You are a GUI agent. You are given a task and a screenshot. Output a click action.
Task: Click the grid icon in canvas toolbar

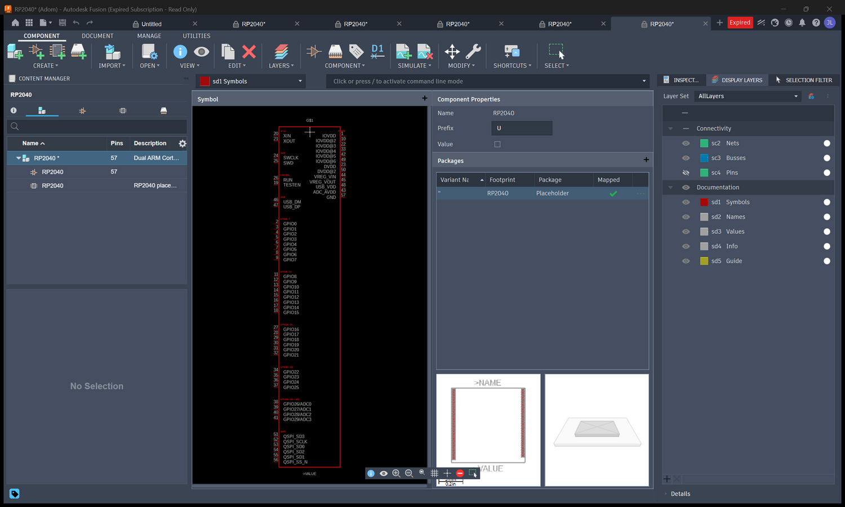(434, 473)
